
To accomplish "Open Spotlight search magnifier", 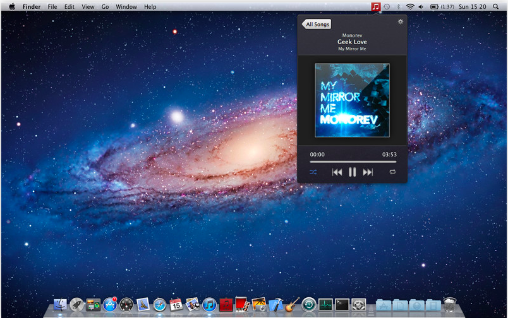I will point(496,6).
